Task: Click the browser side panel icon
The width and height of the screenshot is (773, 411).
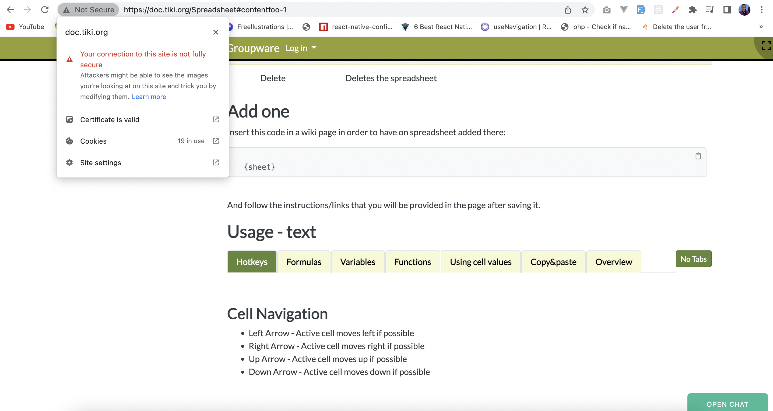Action: point(727,10)
